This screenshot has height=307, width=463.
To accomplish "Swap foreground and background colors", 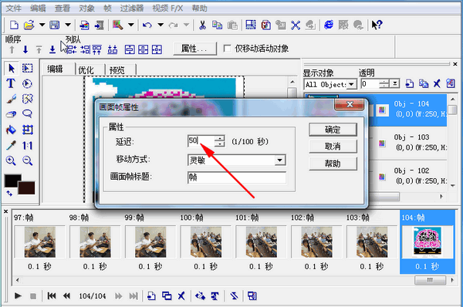I will (9, 194).
